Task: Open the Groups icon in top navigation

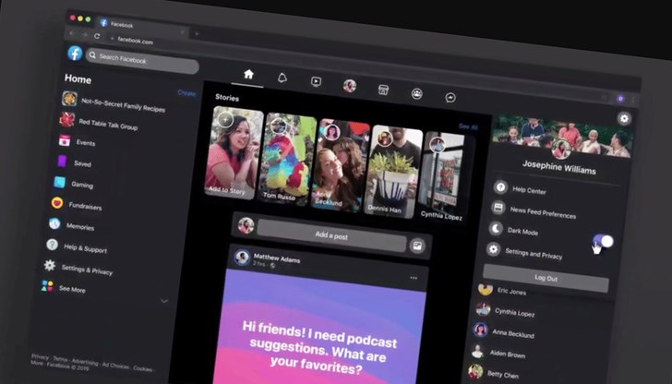Action: 416,93
